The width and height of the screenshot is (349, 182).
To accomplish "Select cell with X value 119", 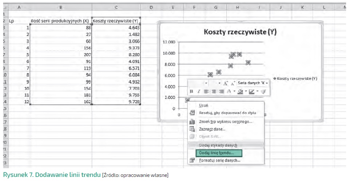I will pos(61,68).
